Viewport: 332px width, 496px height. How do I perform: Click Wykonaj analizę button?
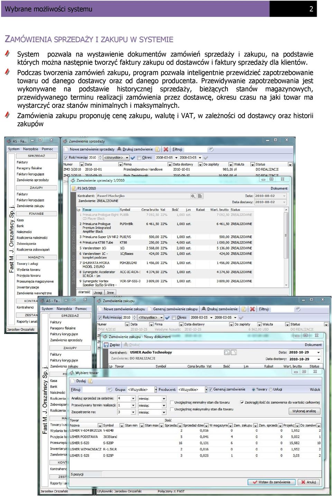[304, 411]
